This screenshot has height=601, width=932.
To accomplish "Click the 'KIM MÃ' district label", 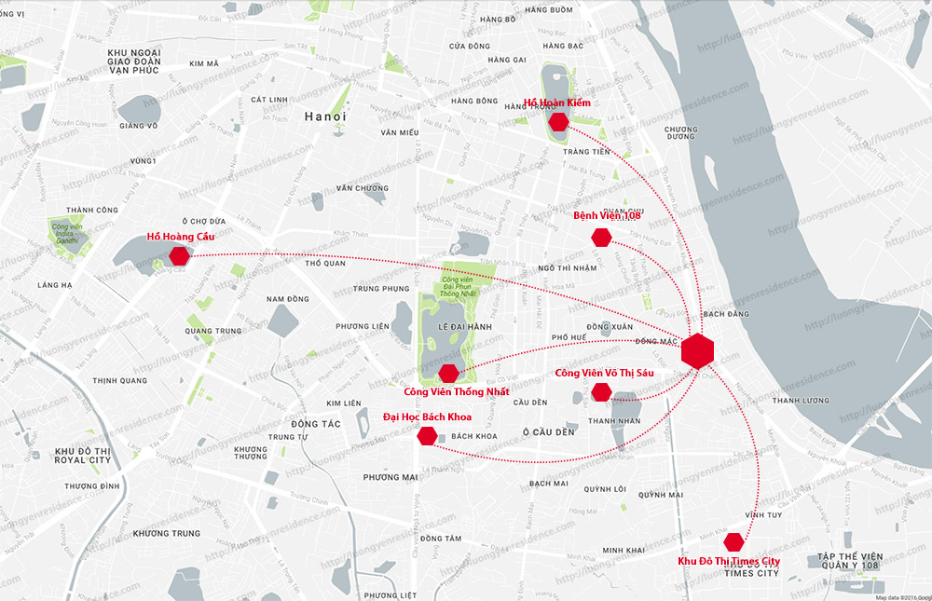I will tap(204, 63).
